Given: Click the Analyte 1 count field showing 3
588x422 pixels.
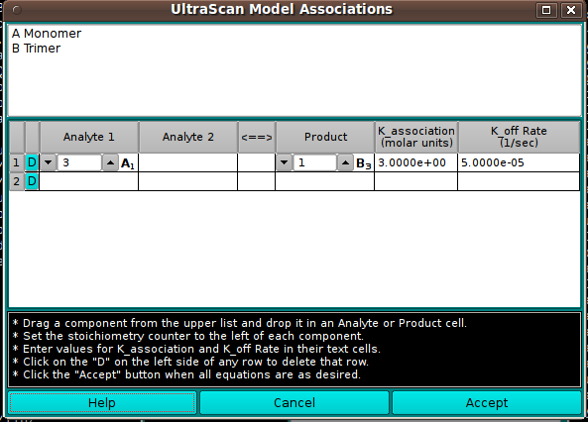Looking at the screenshot, I should tap(79, 162).
